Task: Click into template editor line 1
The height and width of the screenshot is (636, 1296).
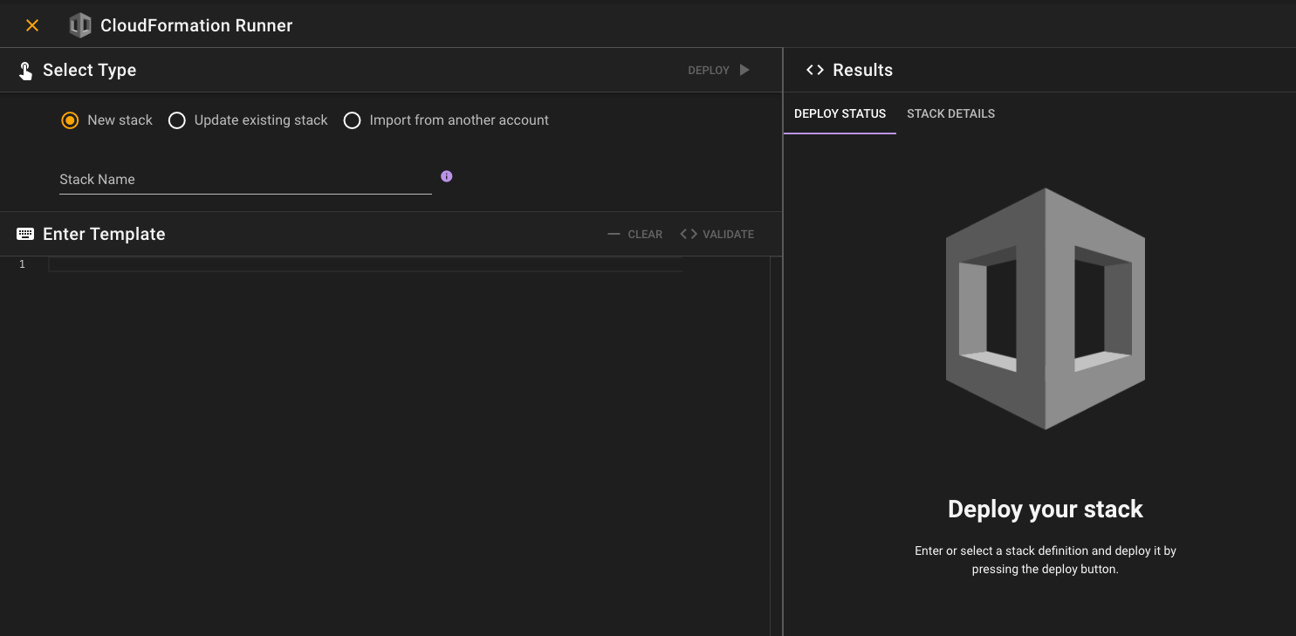Action: coord(366,264)
